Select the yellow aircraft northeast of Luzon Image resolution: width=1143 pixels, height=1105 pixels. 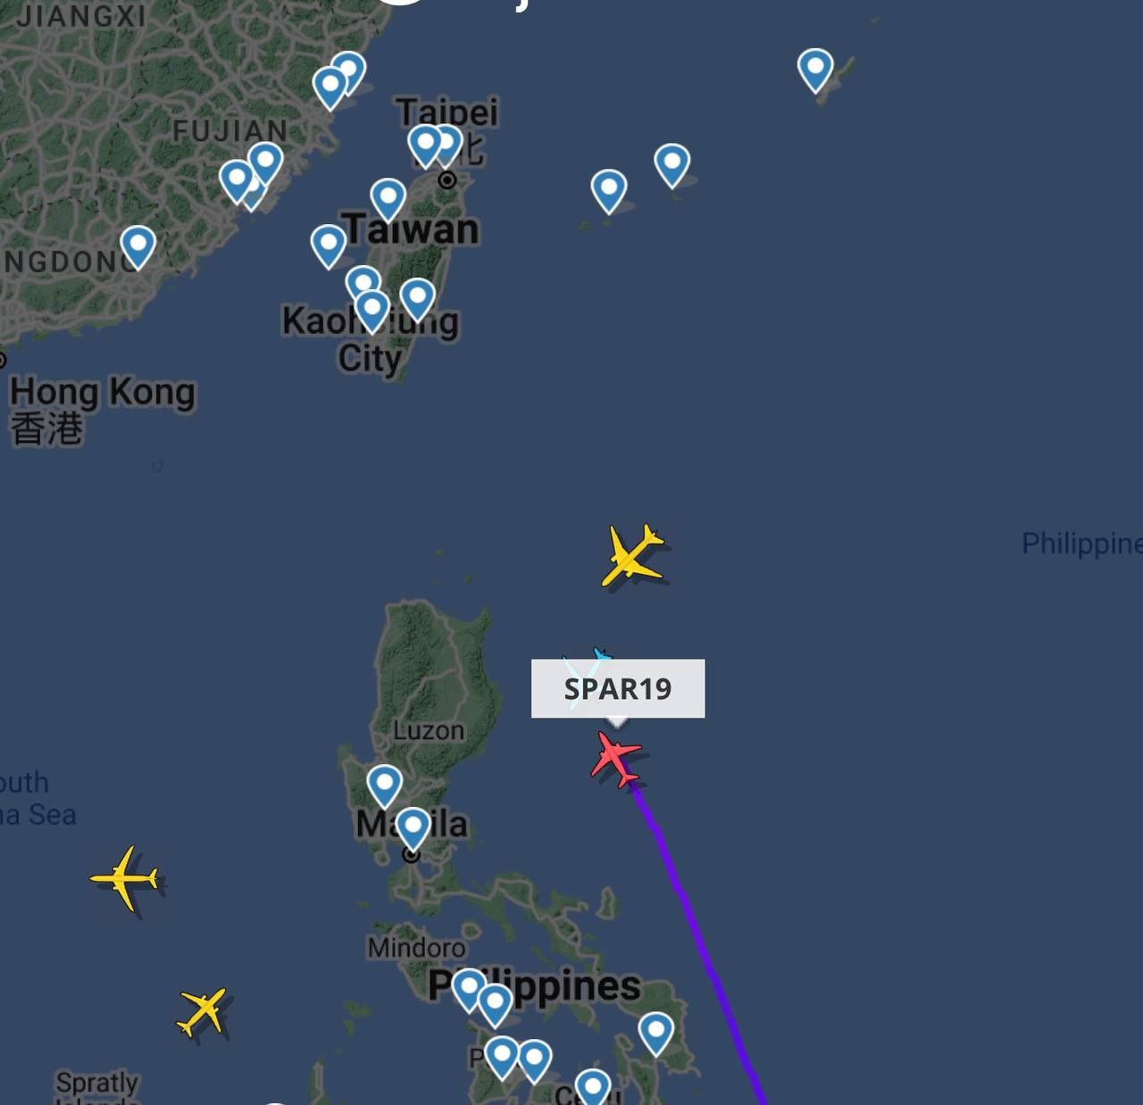point(632,556)
